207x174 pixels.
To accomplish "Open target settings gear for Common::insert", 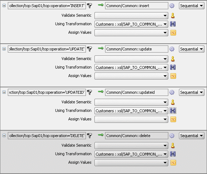I will (172, 6).
